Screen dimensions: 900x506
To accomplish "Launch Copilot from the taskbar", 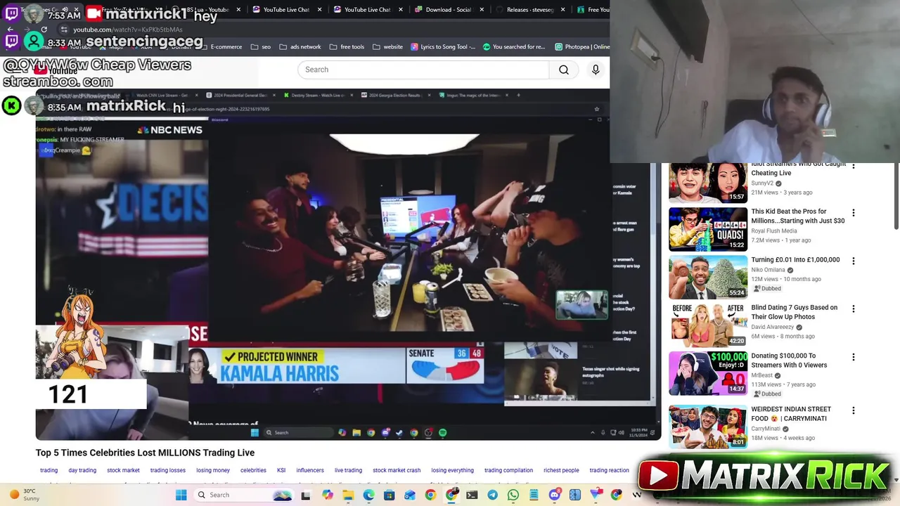I will point(327,495).
